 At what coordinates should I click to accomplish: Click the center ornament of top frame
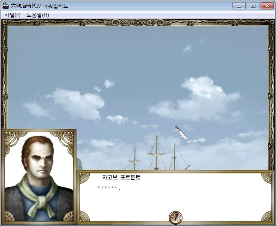(x=138, y=23)
